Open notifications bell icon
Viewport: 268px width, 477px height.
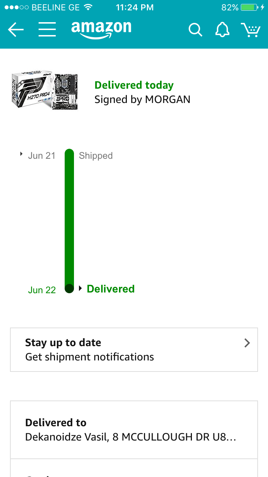tap(222, 30)
